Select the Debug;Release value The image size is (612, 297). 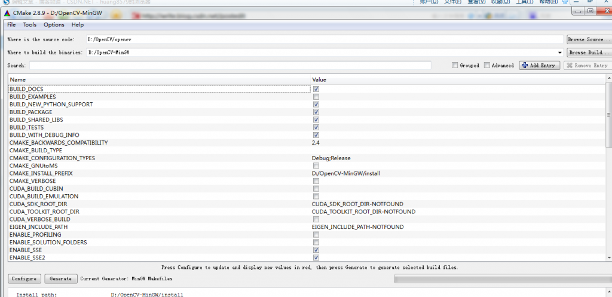(x=331, y=158)
